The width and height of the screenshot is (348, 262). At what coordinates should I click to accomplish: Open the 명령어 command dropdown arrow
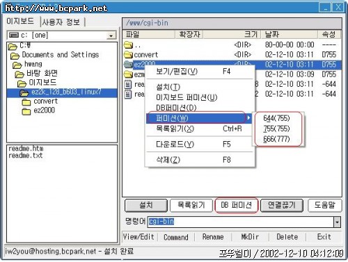click(337, 222)
